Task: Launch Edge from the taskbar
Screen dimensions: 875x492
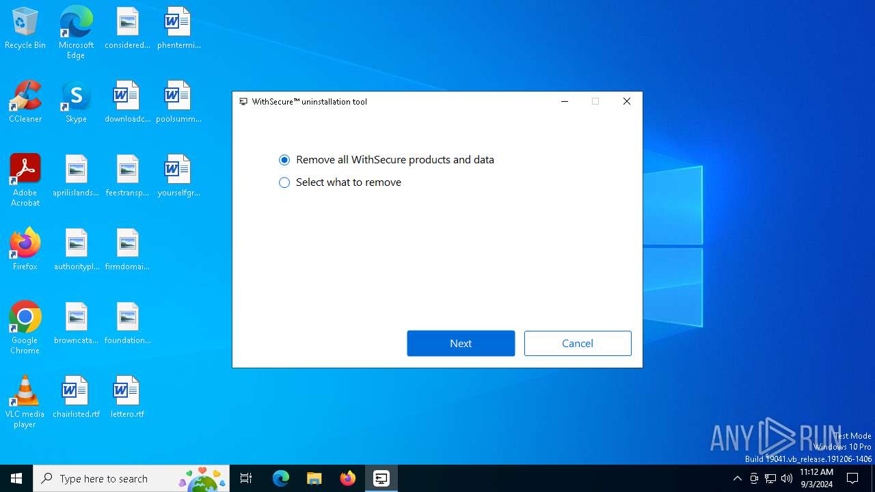Action: [x=281, y=478]
